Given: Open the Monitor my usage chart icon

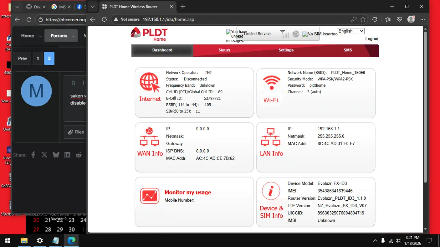Looking at the screenshot, I should pos(150,196).
